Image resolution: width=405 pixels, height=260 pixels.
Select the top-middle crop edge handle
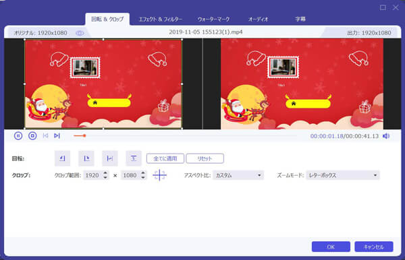coord(103,40)
